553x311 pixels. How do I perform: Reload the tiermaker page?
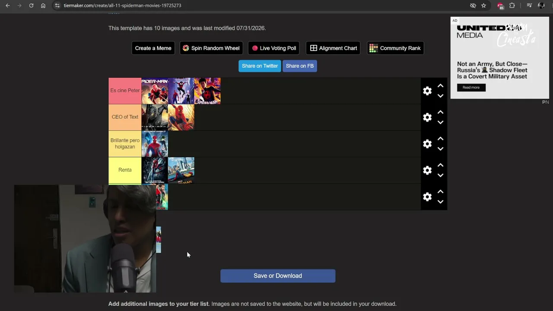(x=31, y=6)
